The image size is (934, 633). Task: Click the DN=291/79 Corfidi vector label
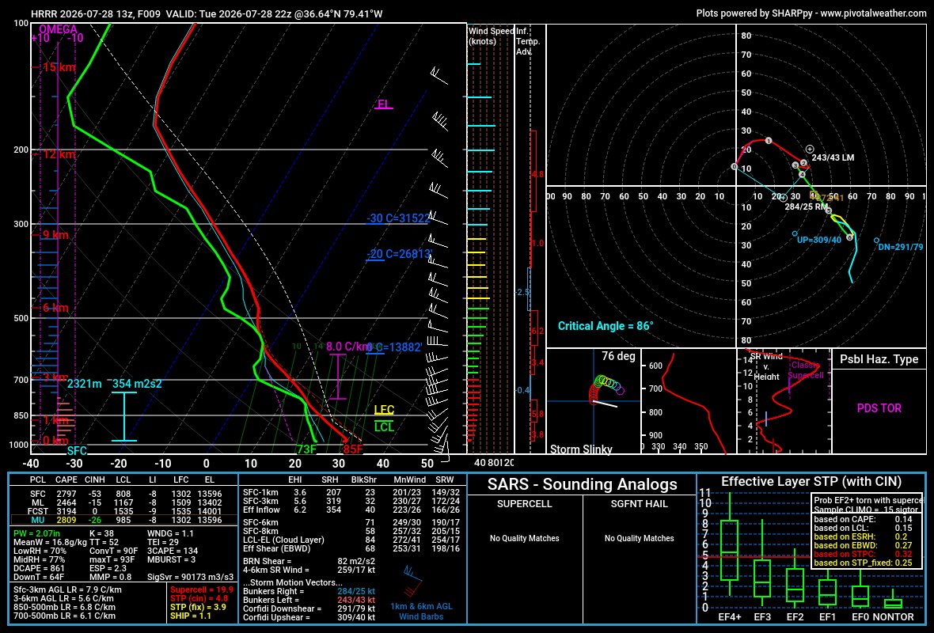tap(901, 247)
